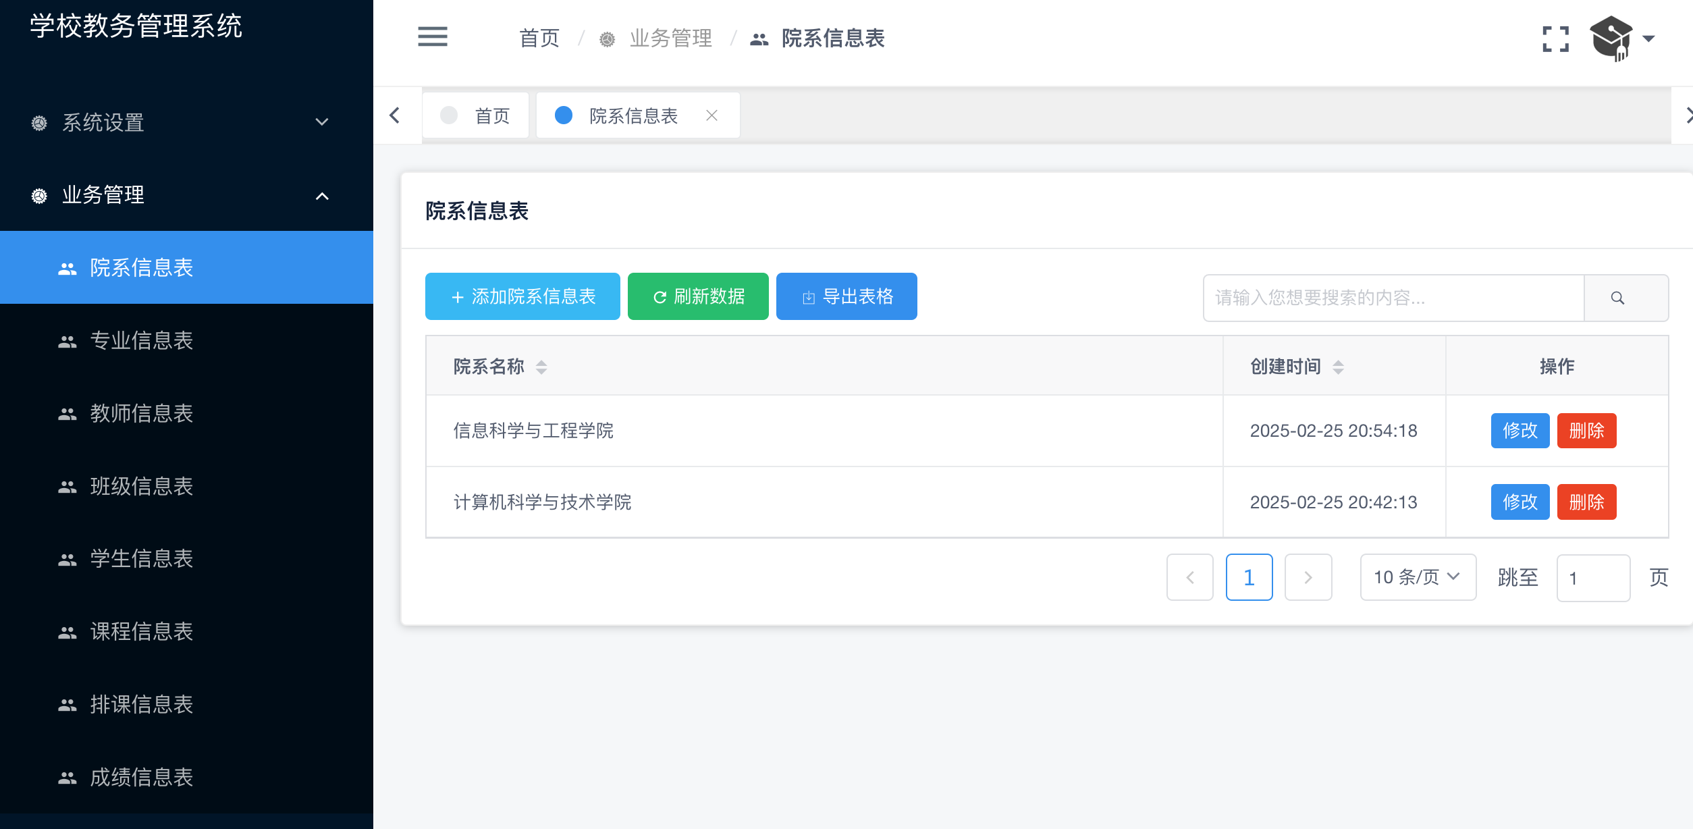Click the search input field
Image resolution: width=1693 pixels, height=829 pixels.
click(x=1391, y=298)
